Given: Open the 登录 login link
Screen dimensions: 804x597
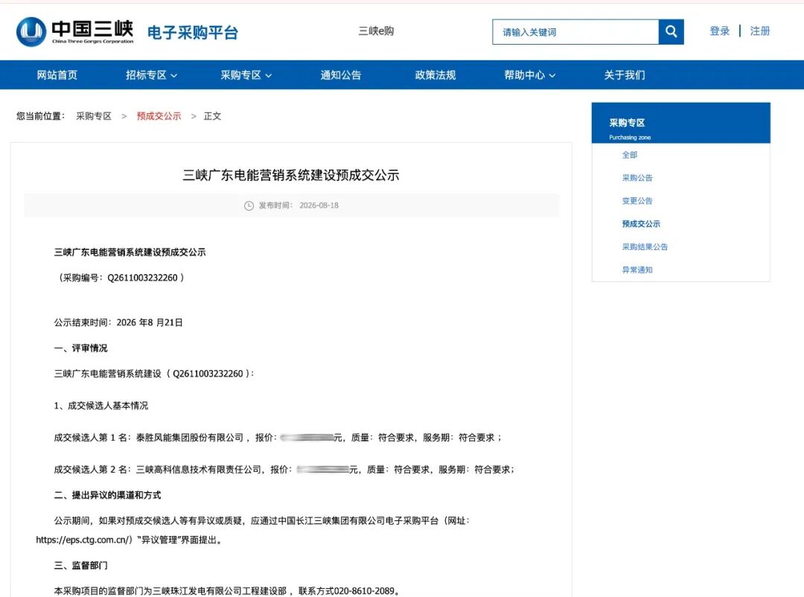Looking at the screenshot, I should (x=719, y=31).
